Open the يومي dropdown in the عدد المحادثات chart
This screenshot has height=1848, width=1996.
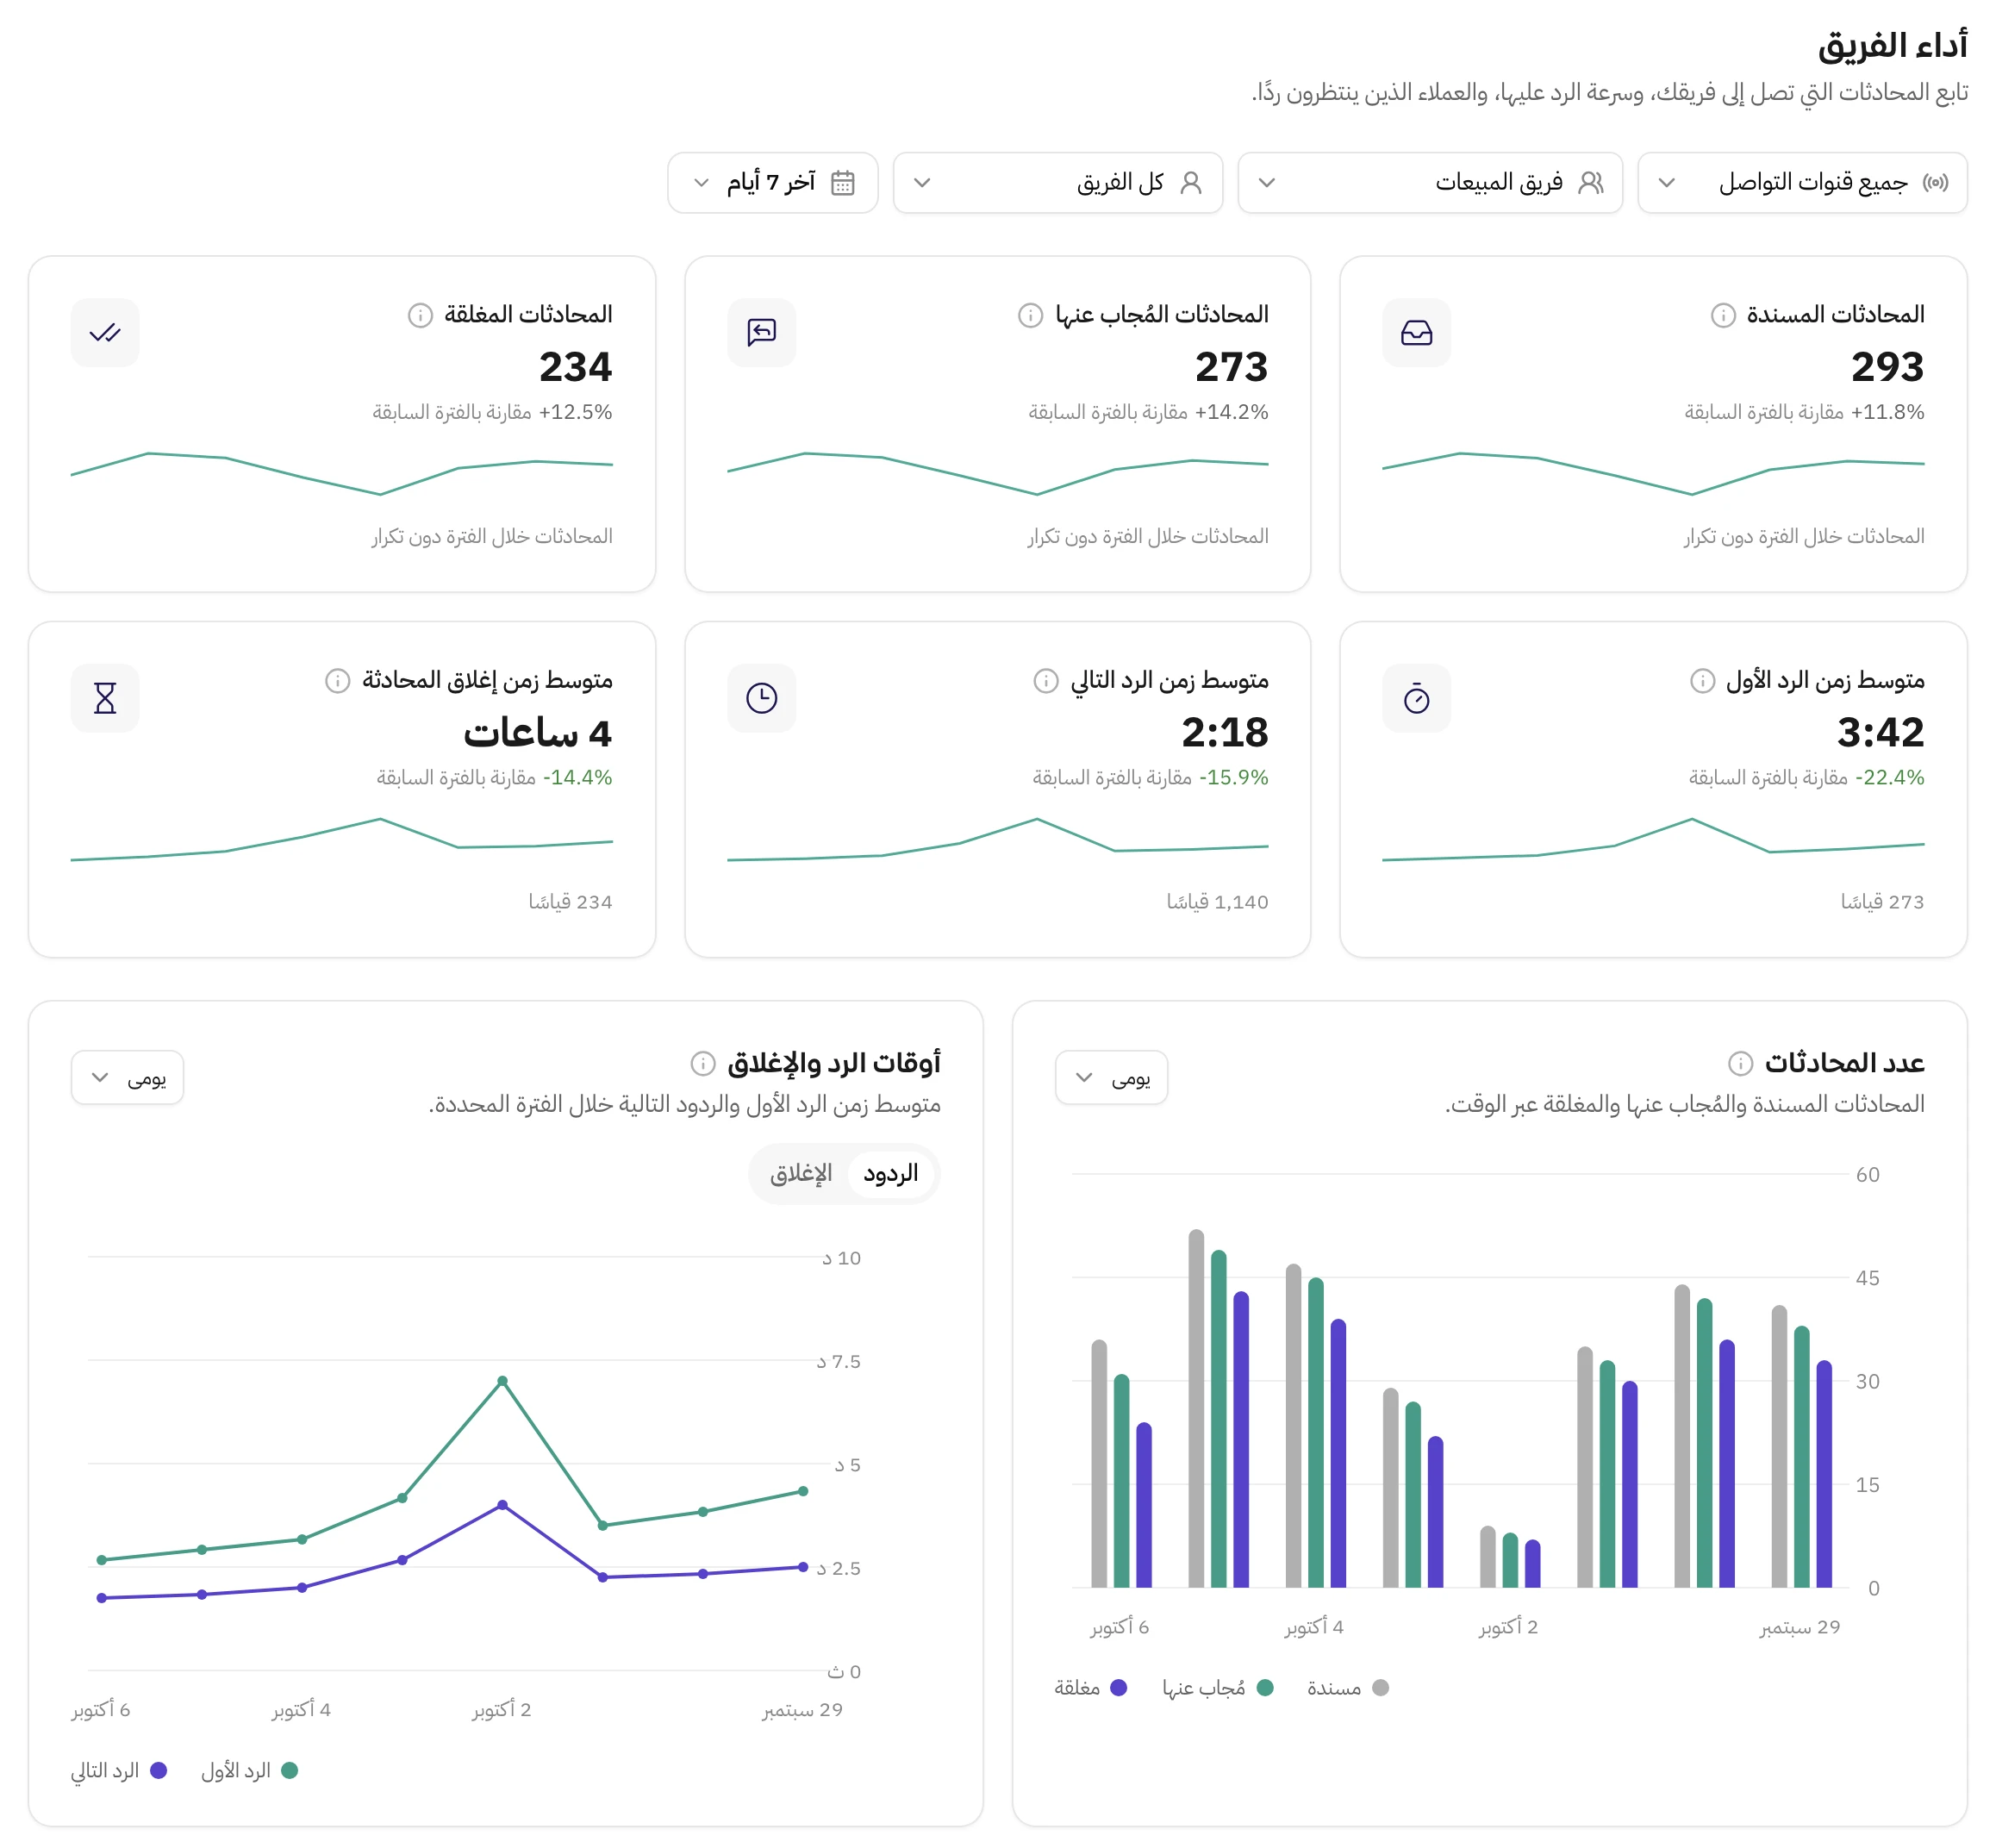(x=1111, y=1078)
